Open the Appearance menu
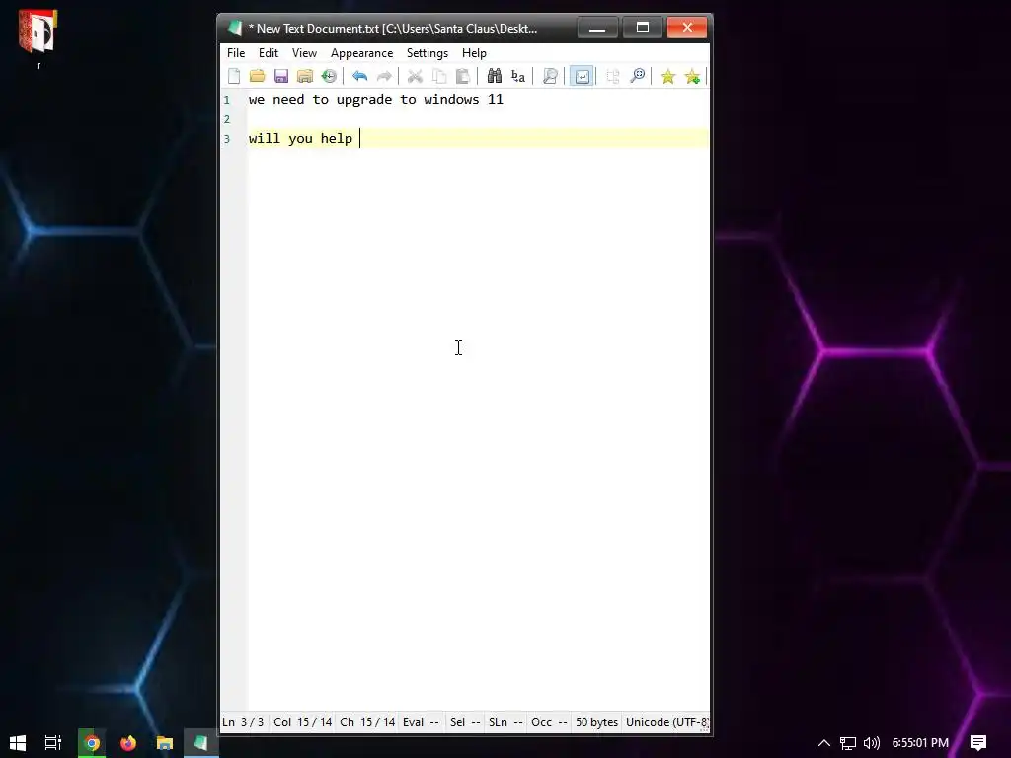 click(x=361, y=53)
